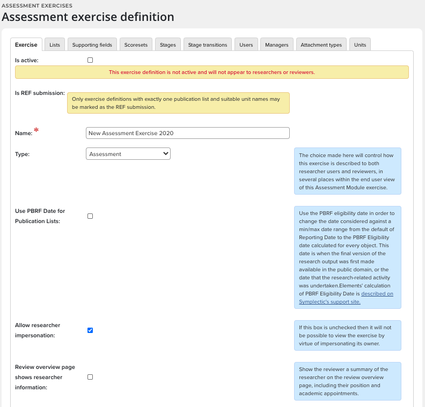Select the Stages tab
425x407 pixels.
click(x=168, y=45)
